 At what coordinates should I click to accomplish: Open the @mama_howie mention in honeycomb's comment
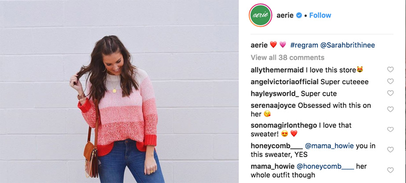coord(329,146)
